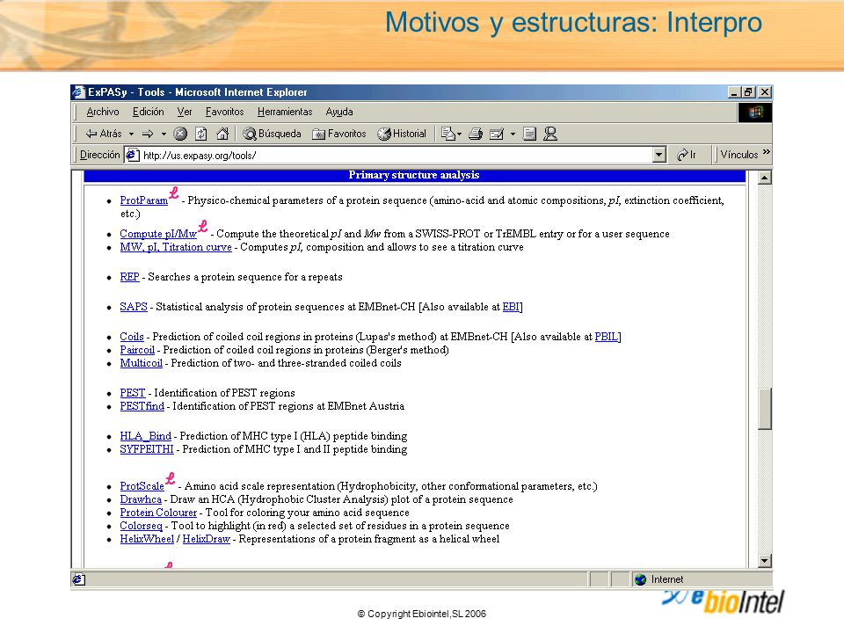The image size is (844, 633).
Task: Open the Colorseq link
Action: [x=141, y=526]
